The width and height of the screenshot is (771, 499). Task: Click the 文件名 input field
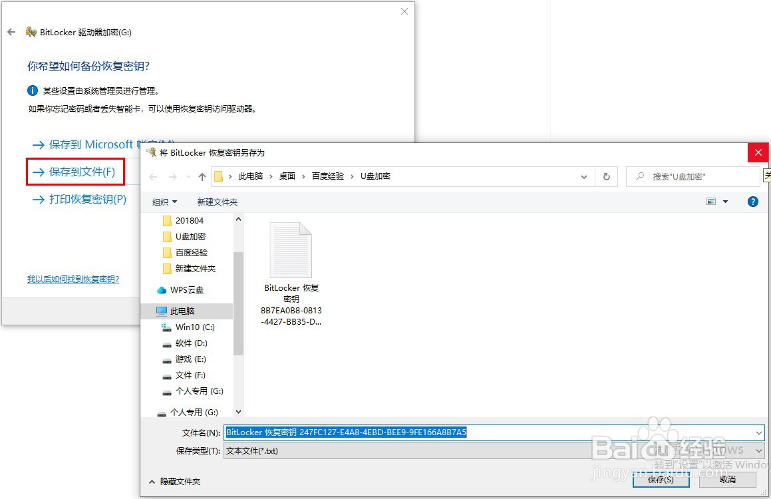(x=489, y=432)
